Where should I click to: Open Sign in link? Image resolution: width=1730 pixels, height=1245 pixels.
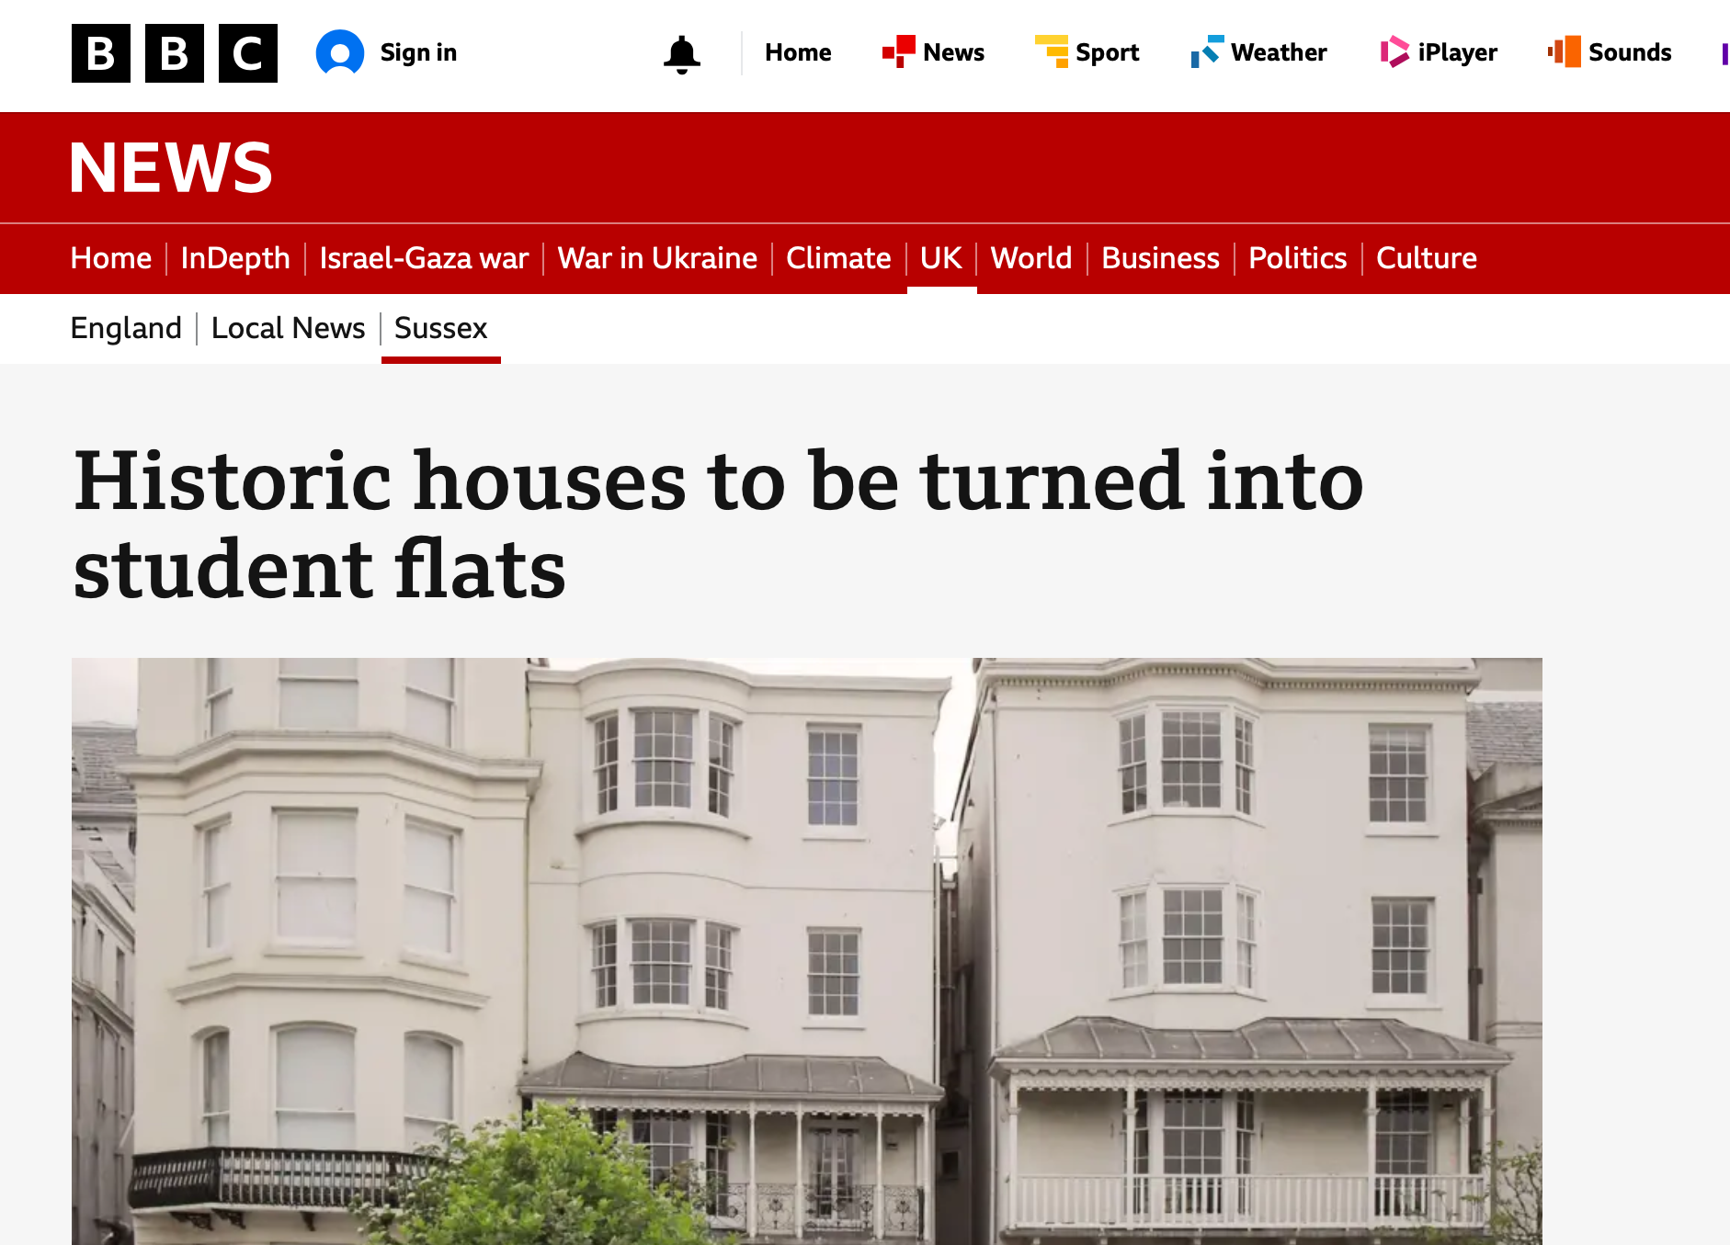418,53
